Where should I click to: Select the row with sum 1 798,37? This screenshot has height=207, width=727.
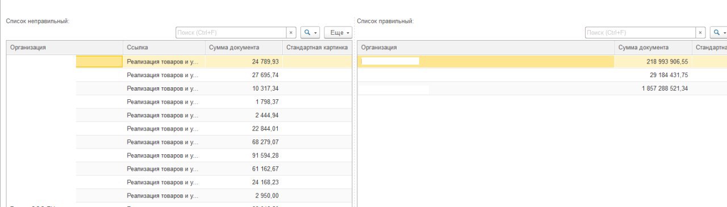coord(179,102)
